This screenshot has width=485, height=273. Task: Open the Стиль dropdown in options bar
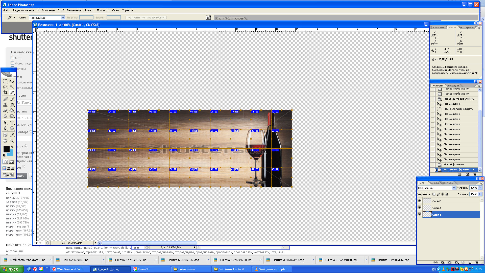coord(63,18)
